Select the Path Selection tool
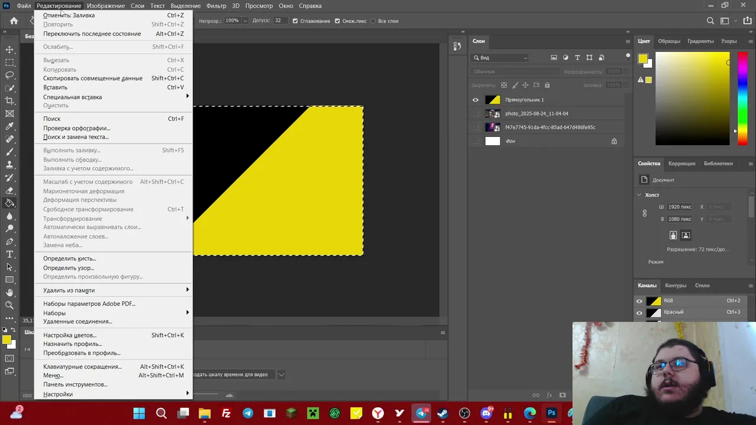 coord(9,267)
